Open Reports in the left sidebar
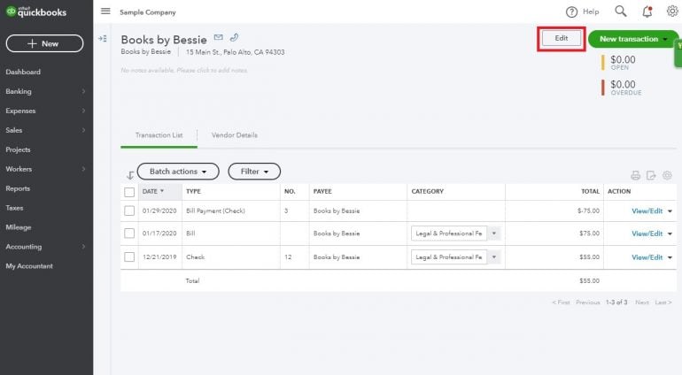The image size is (682, 375). coord(18,188)
